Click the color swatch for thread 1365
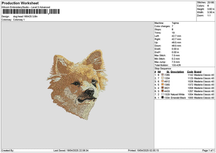 click(163, 84)
